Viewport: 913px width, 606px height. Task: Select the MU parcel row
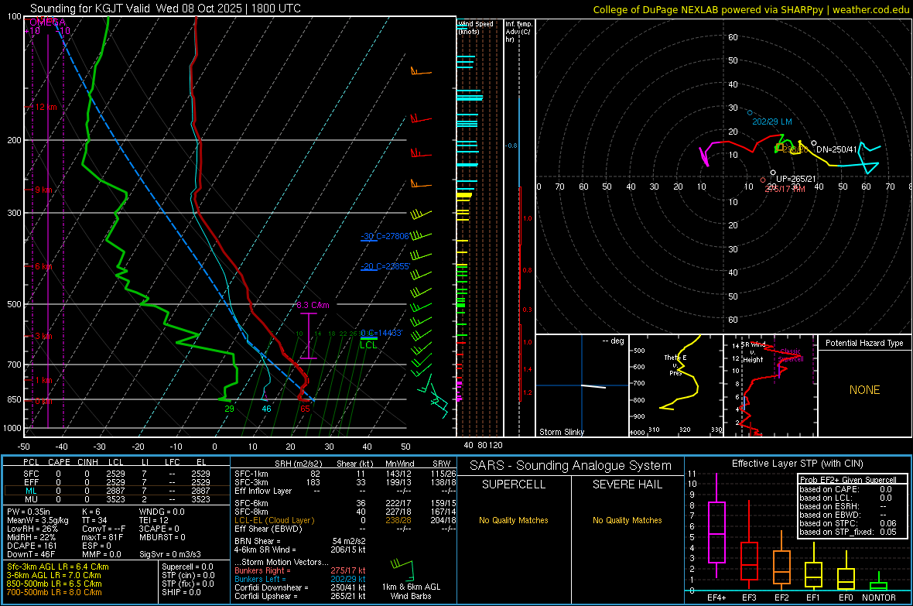[x=117, y=499]
